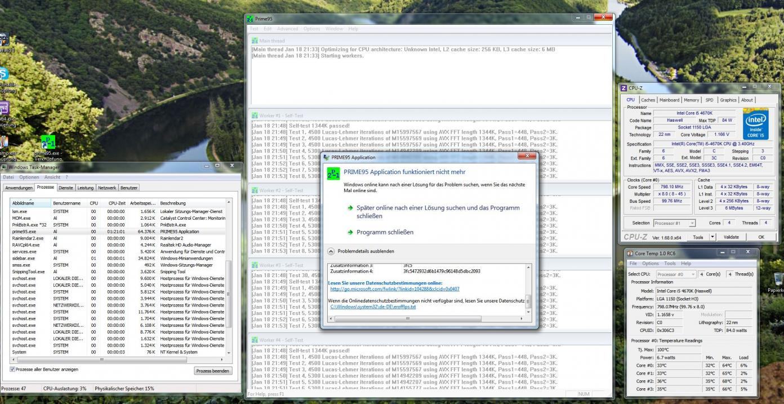Click the Validate button in CPU-Z
This screenshot has height=404, width=784.
point(730,237)
